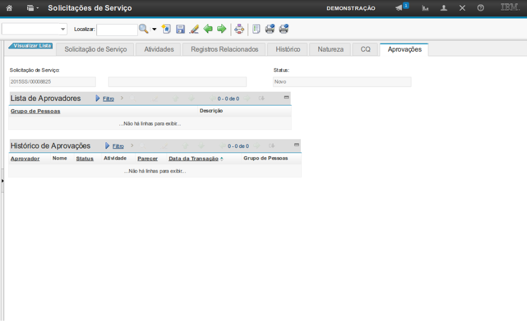Collapse the Histórico de Aprovações table
The width and height of the screenshot is (527, 321).
[296, 145]
